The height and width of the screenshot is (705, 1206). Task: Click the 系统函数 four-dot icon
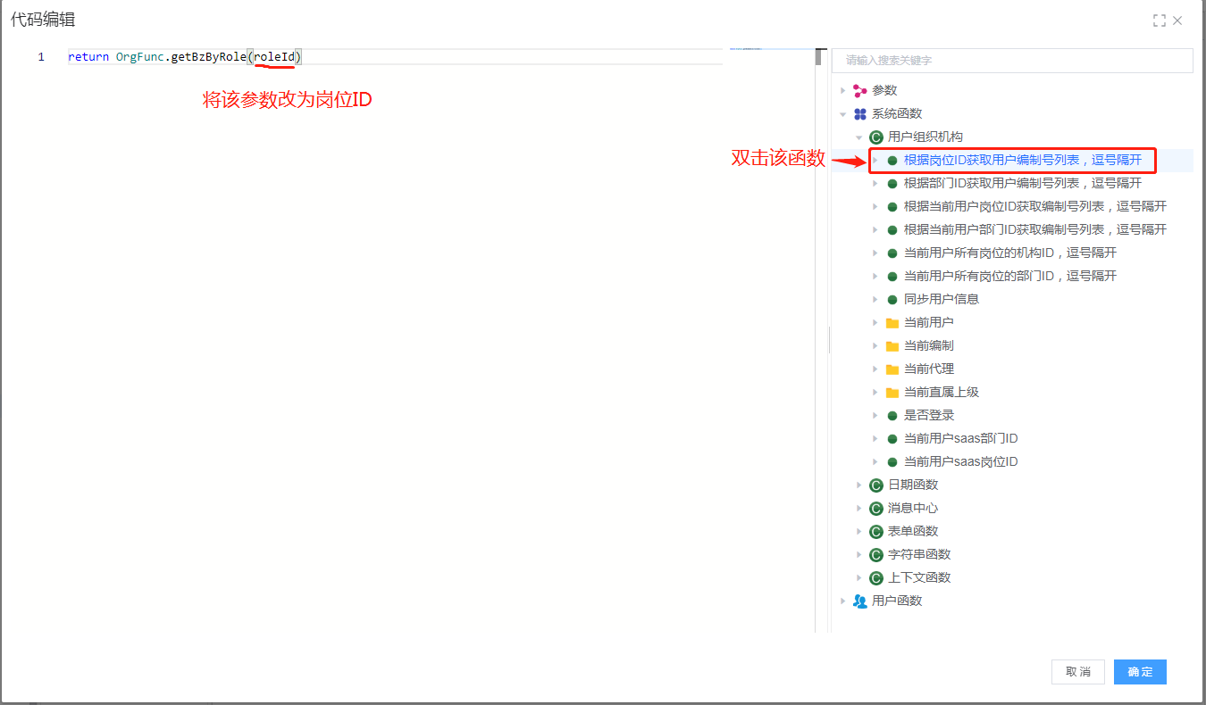coord(859,113)
